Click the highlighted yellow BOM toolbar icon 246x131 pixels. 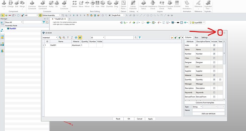80,38
